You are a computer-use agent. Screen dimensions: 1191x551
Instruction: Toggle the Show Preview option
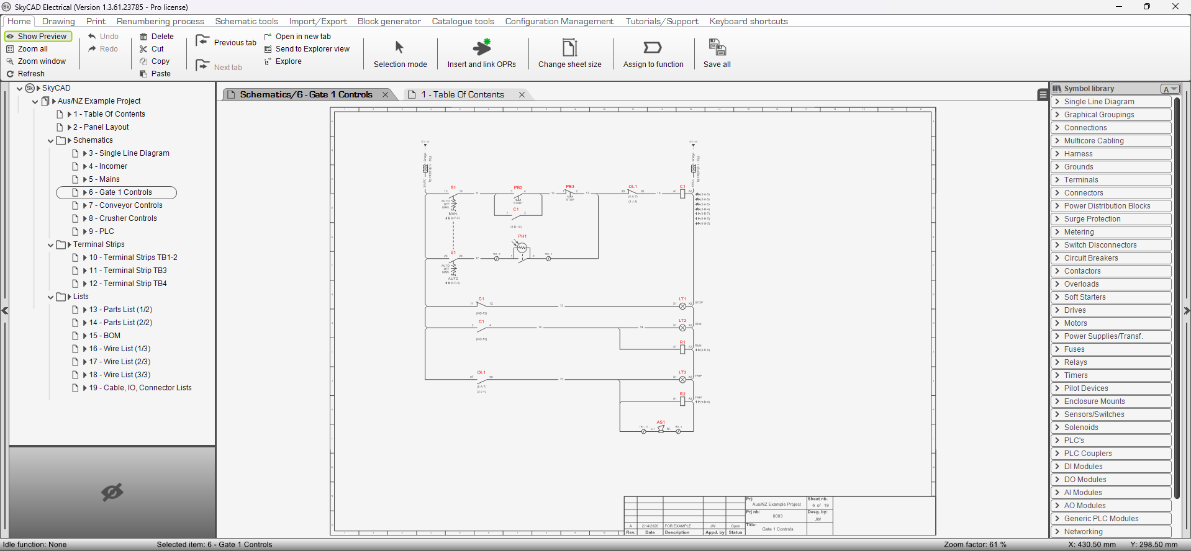[x=38, y=37]
